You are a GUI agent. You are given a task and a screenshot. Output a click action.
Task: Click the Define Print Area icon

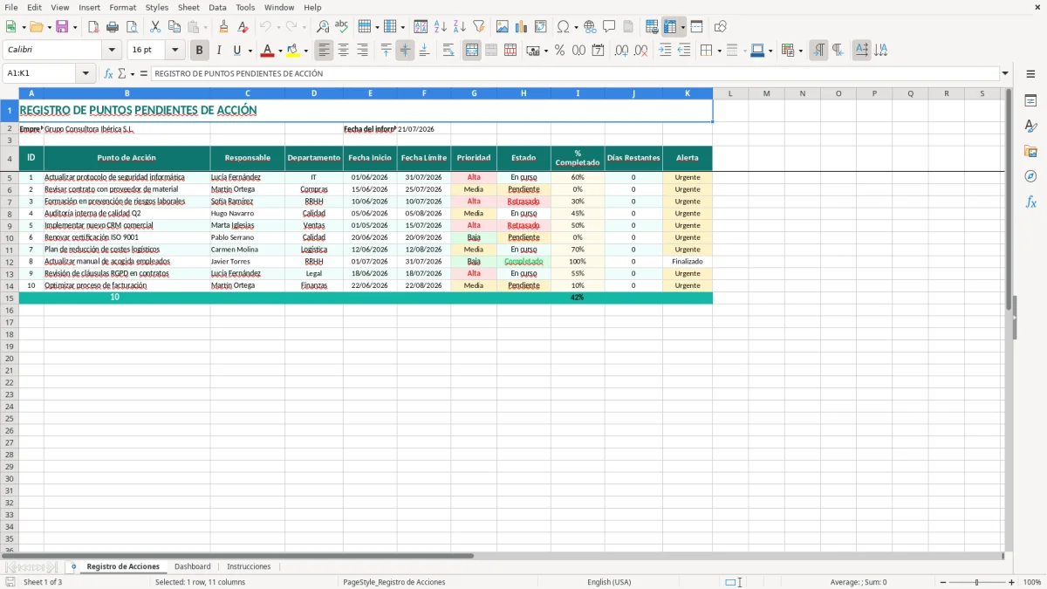(652, 27)
